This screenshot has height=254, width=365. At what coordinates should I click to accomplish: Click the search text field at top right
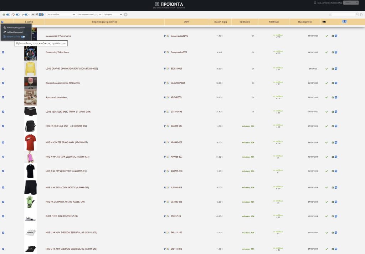(344, 14)
